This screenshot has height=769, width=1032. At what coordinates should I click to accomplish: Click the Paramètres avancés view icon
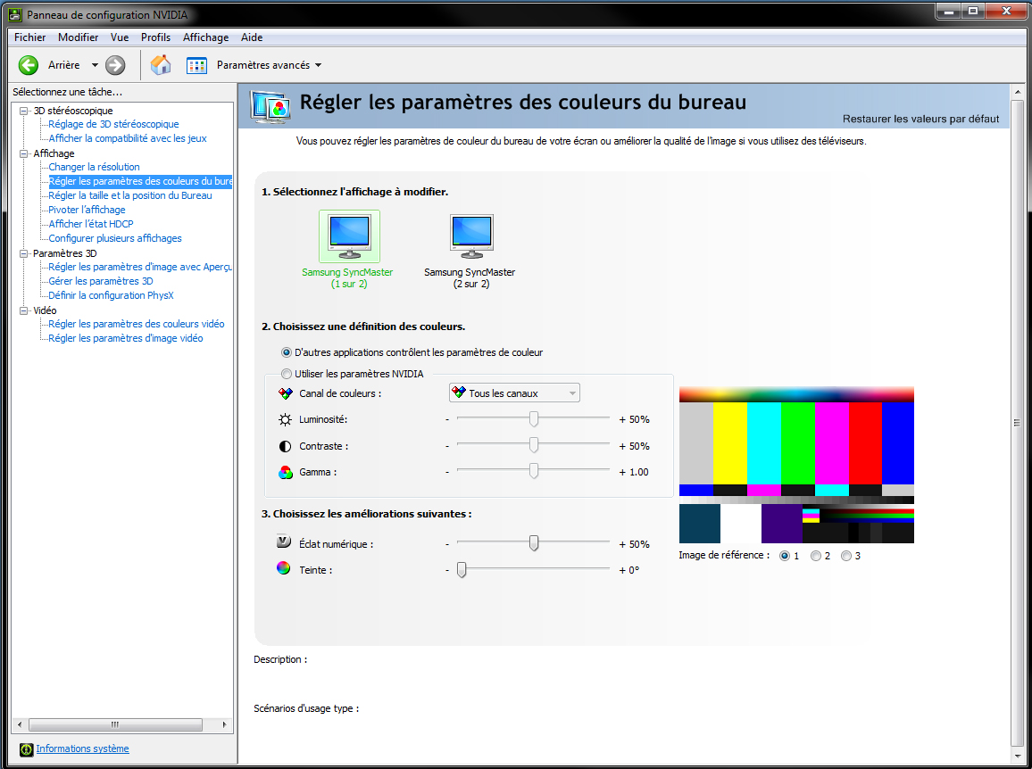196,65
